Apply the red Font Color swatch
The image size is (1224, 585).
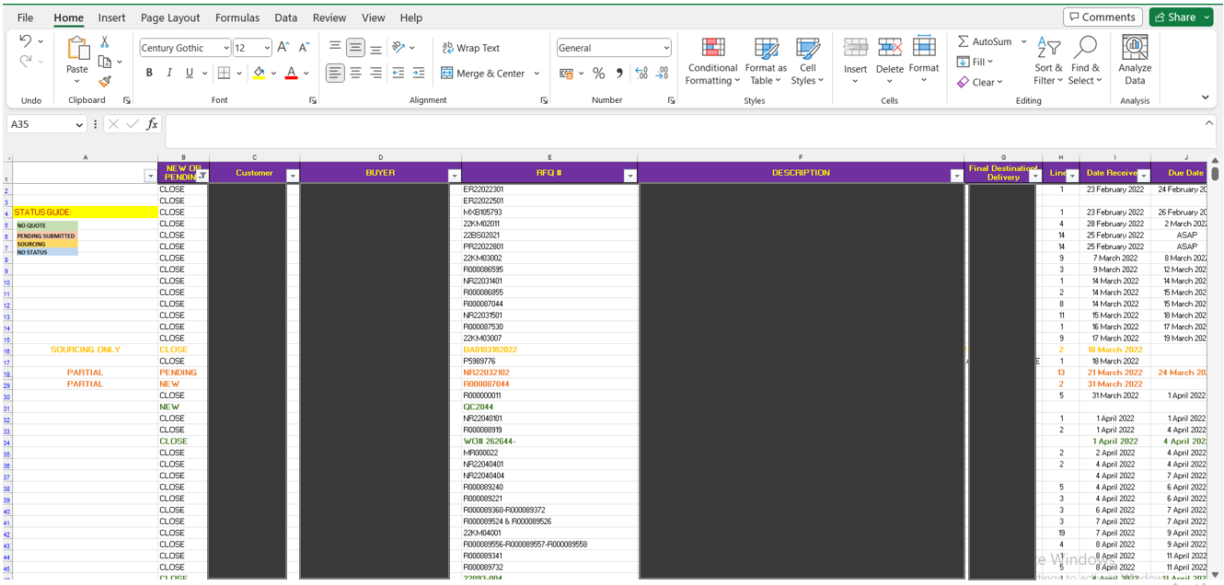click(292, 73)
